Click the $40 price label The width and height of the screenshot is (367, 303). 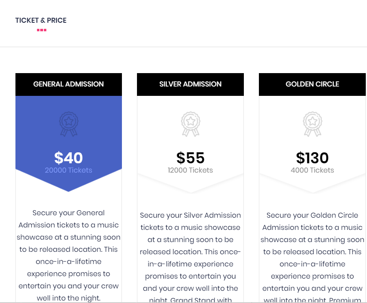[x=69, y=158]
